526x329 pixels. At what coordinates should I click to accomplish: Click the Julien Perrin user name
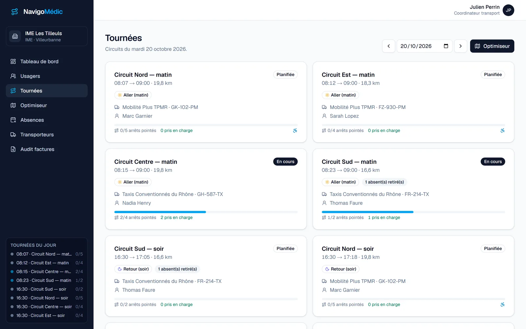pos(485,7)
